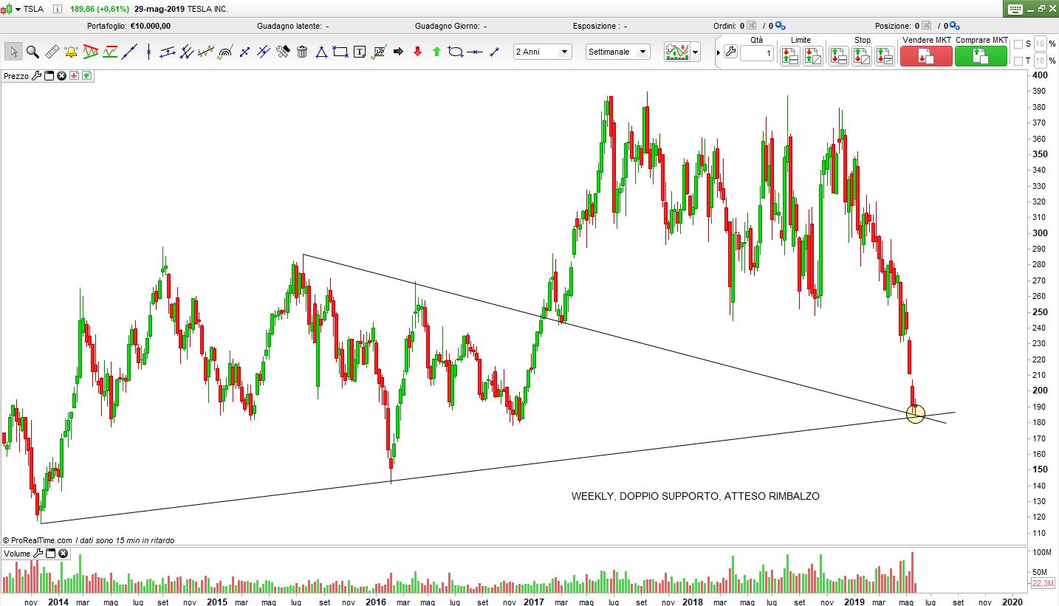
Task: Select the magnifying glass zoom tool
Action: pyautogui.click(x=32, y=52)
